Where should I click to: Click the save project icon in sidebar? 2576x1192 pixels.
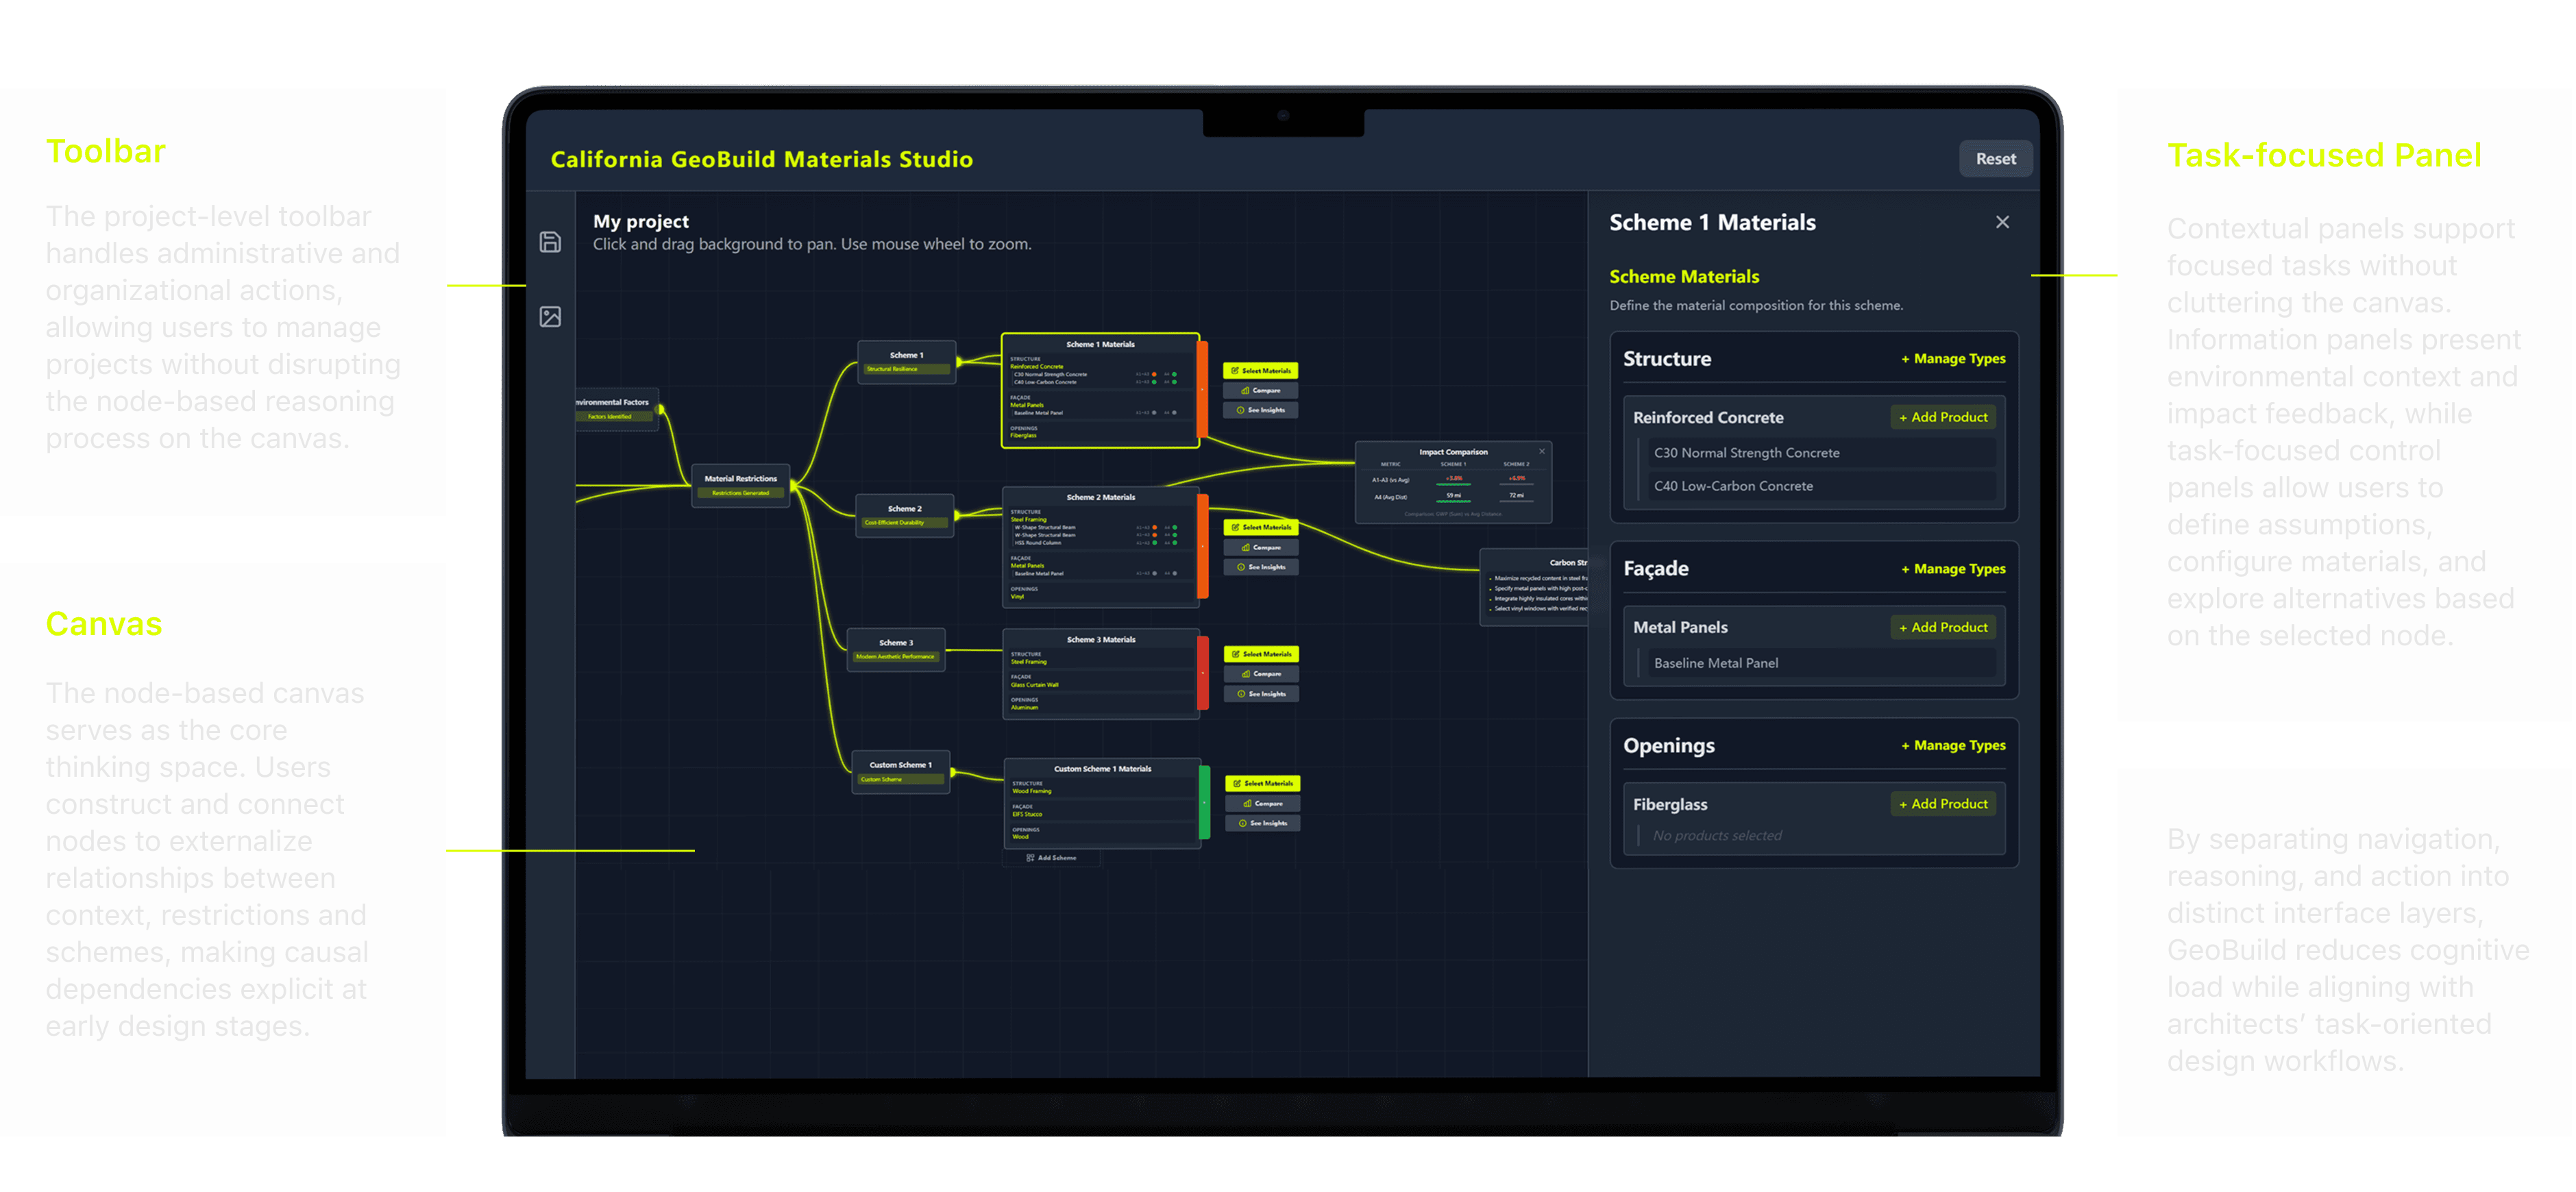point(550,242)
